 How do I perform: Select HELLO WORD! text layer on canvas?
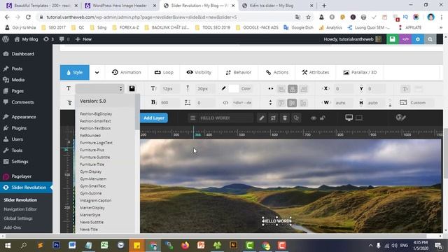(276, 221)
